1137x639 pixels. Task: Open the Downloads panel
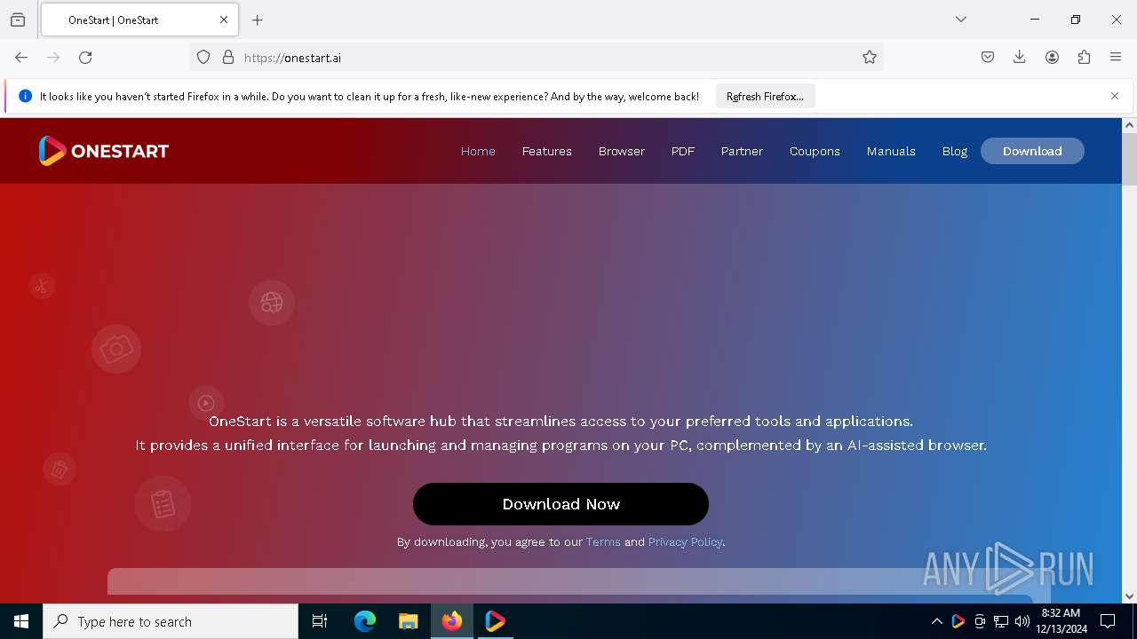point(1020,57)
